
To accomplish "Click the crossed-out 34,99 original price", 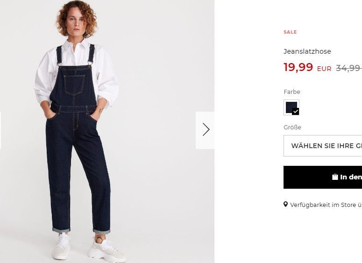I will pyautogui.click(x=348, y=68).
